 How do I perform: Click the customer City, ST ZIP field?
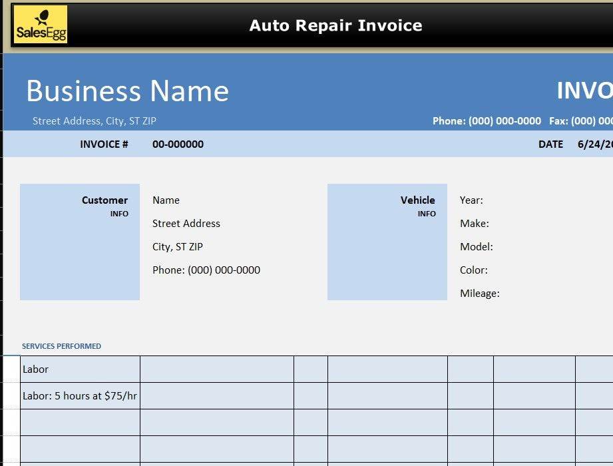click(177, 247)
